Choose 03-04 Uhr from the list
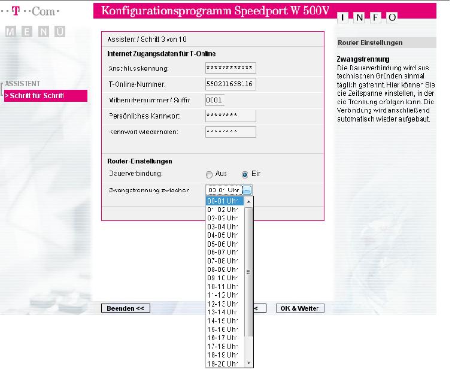Image resolution: width=455 pixels, height=391 pixels. coord(225,227)
